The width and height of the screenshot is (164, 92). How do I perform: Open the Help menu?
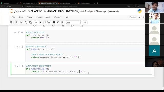67,17
